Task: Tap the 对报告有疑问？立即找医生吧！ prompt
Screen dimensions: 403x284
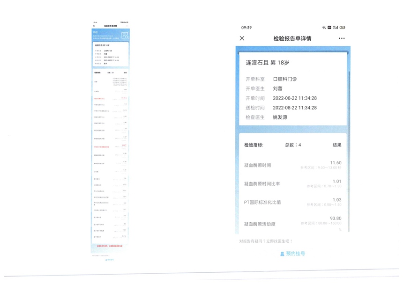Action: 266,241
